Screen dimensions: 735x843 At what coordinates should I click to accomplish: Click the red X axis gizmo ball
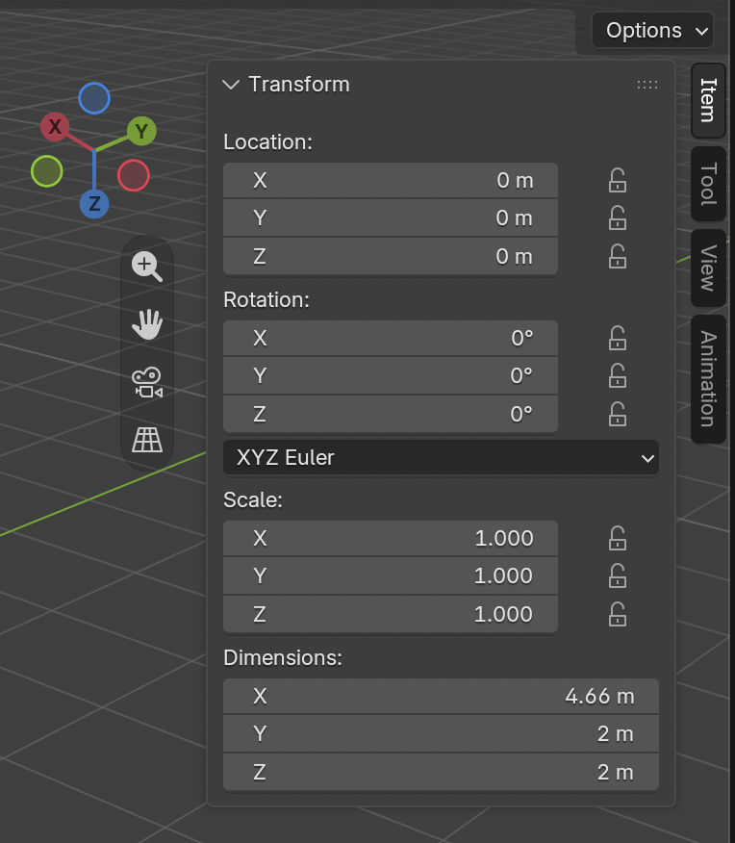tap(55, 127)
